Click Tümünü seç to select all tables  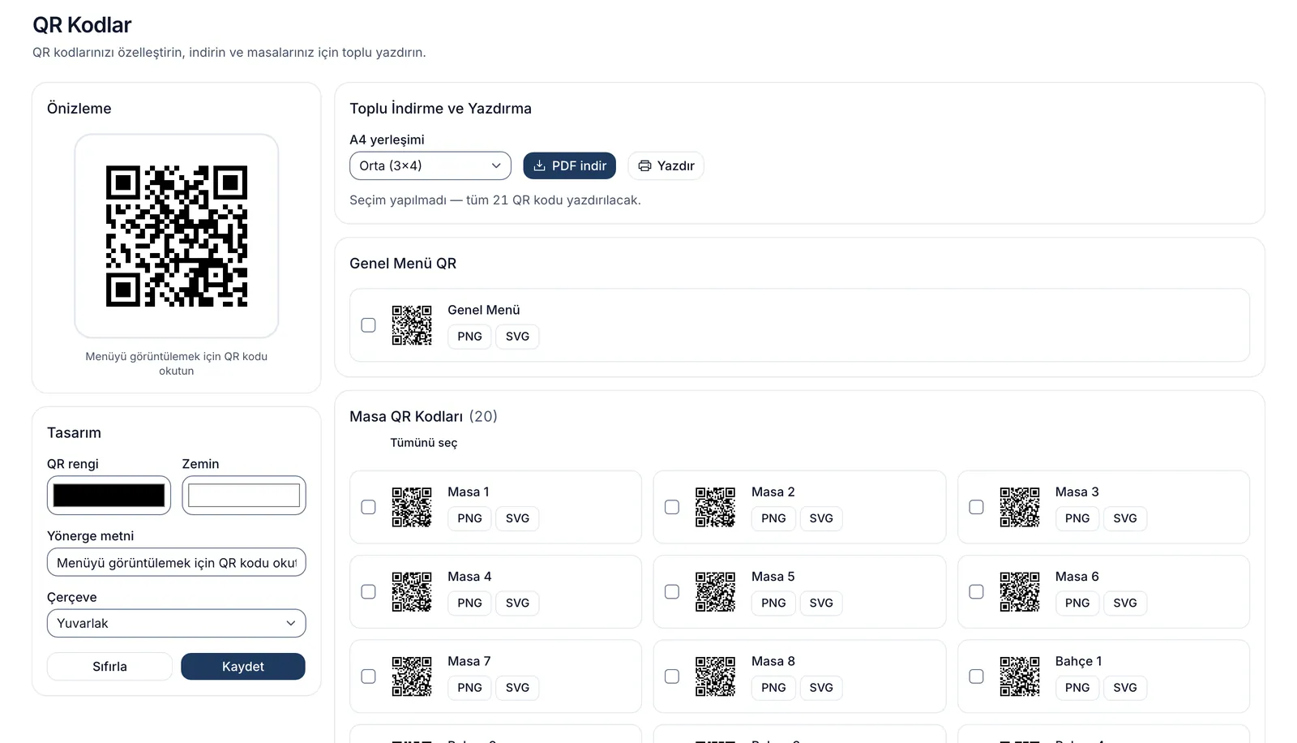424,443
